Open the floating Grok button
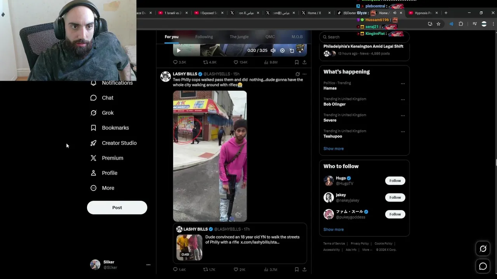This screenshot has height=279, width=497. (x=483, y=249)
